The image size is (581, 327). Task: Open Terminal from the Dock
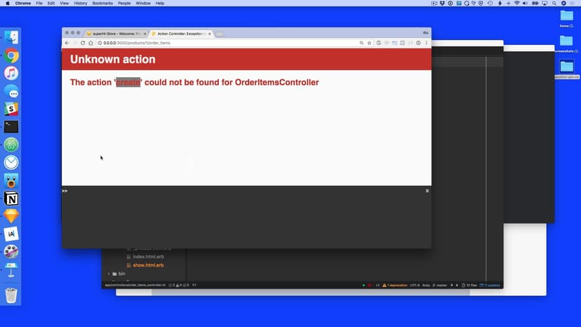tap(11, 127)
